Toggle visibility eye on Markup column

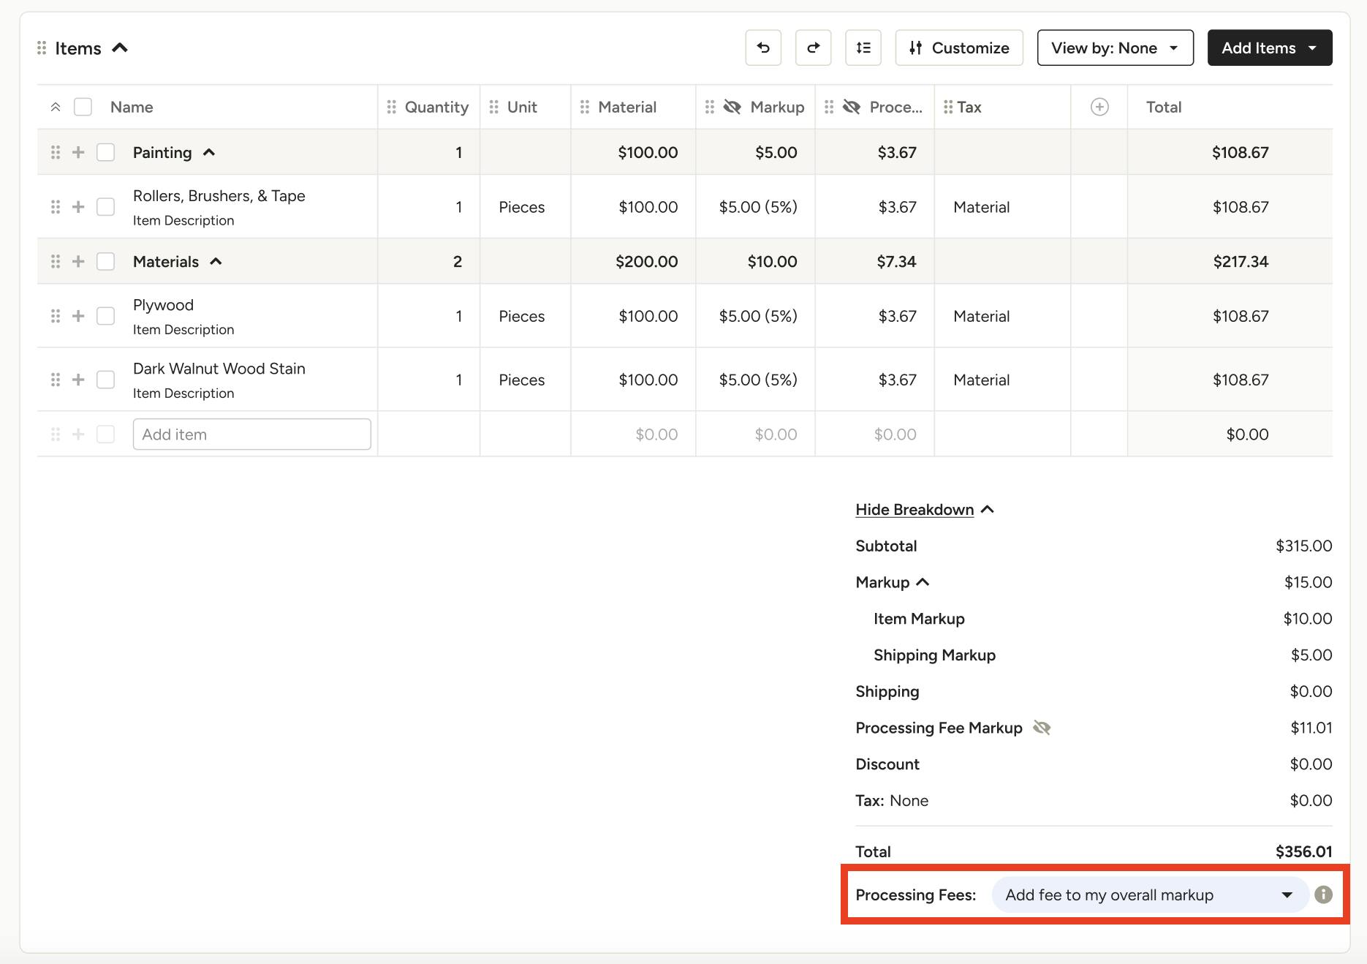pos(732,106)
